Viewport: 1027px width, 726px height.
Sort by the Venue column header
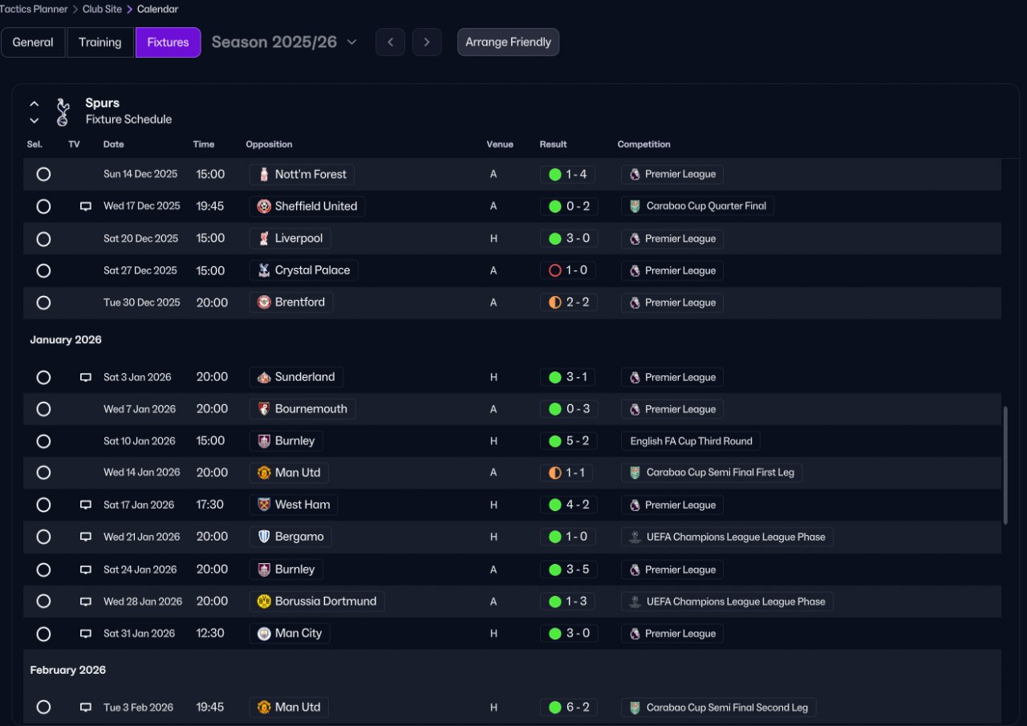click(500, 144)
